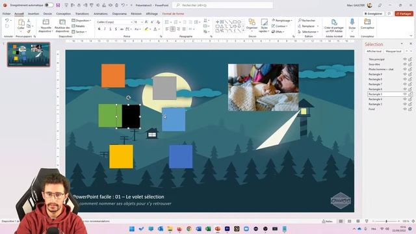Click the Enregistrer button near Partager
Image resolution: width=416 pixels, height=234 pixels.
[x=373, y=14]
